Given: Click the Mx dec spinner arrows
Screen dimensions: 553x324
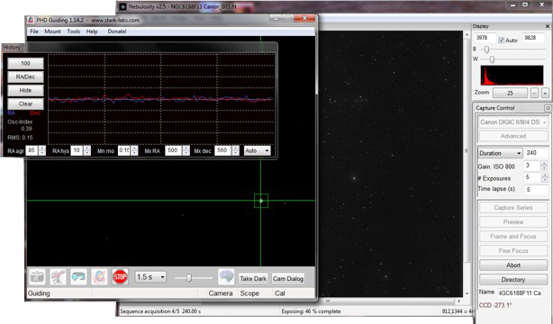Looking at the screenshot, I should click(236, 150).
